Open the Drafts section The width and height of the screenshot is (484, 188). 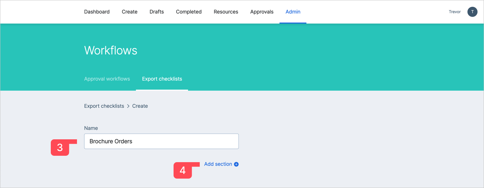[x=157, y=12]
